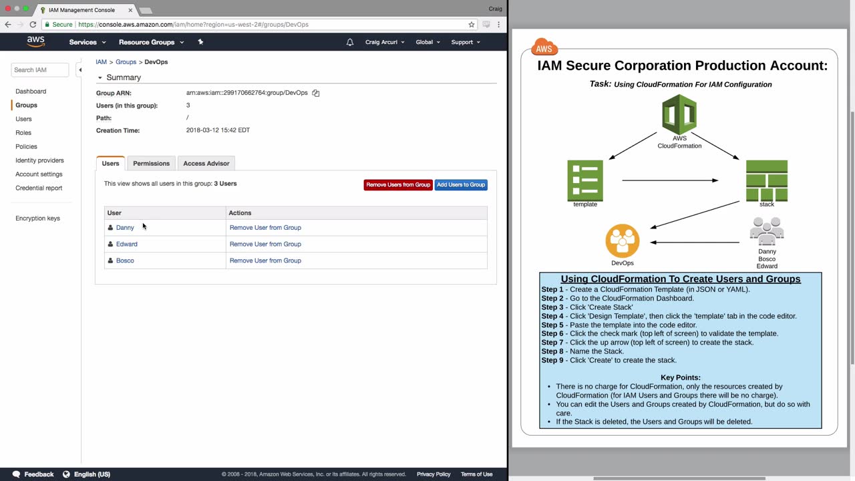
Task: Open Roles in the IAM sidebar
Action: [x=23, y=133]
